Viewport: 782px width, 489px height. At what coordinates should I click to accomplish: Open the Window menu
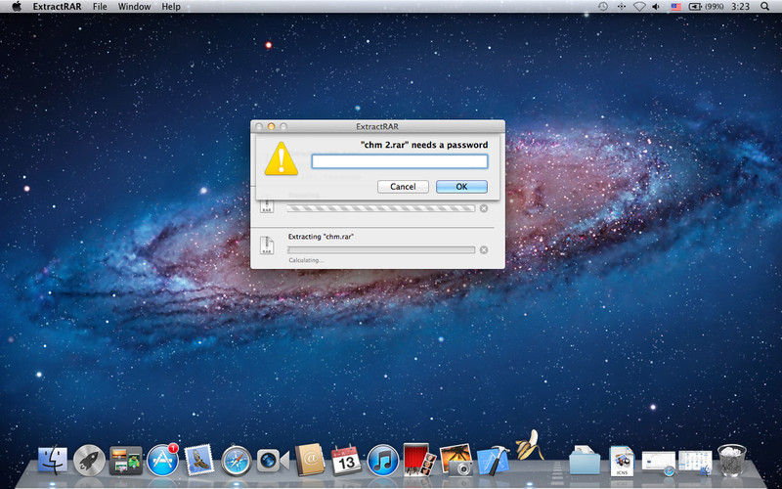[x=134, y=7]
